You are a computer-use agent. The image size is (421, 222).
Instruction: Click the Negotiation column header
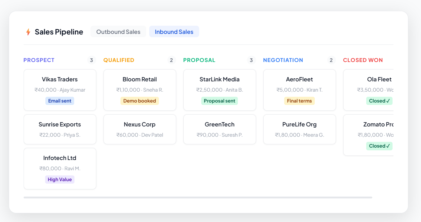click(283, 60)
